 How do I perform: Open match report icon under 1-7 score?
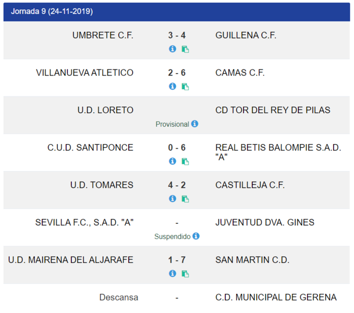186,274
